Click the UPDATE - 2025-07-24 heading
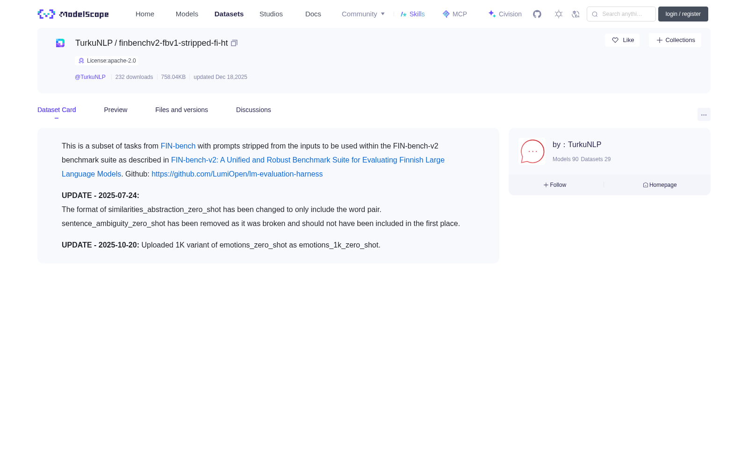 tap(101, 196)
